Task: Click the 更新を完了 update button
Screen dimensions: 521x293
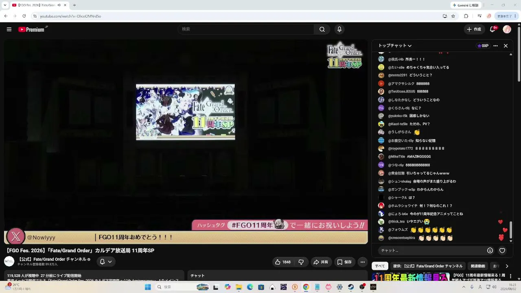Action: pyautogui.click(x=507, y=16)
